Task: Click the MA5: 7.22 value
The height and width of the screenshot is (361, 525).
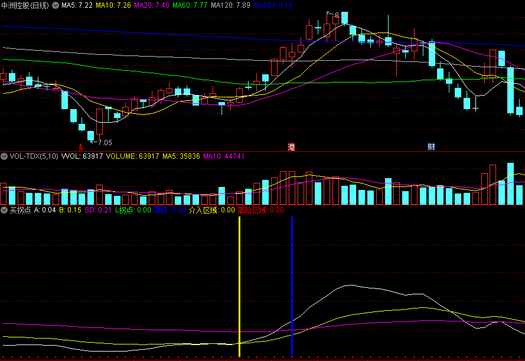Action: [77, 5]
